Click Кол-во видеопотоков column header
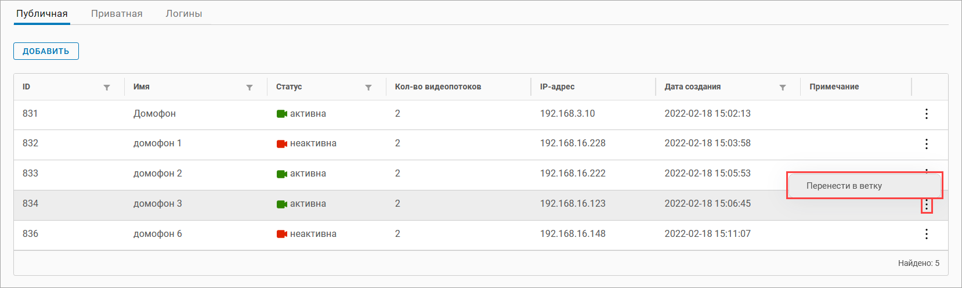Viewport: 962px width, 288px height. pos(438,87)
